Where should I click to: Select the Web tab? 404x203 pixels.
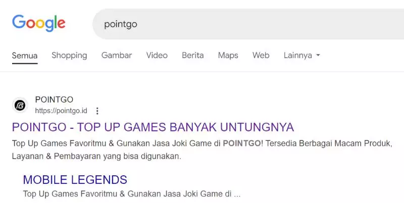pos(261,55)
